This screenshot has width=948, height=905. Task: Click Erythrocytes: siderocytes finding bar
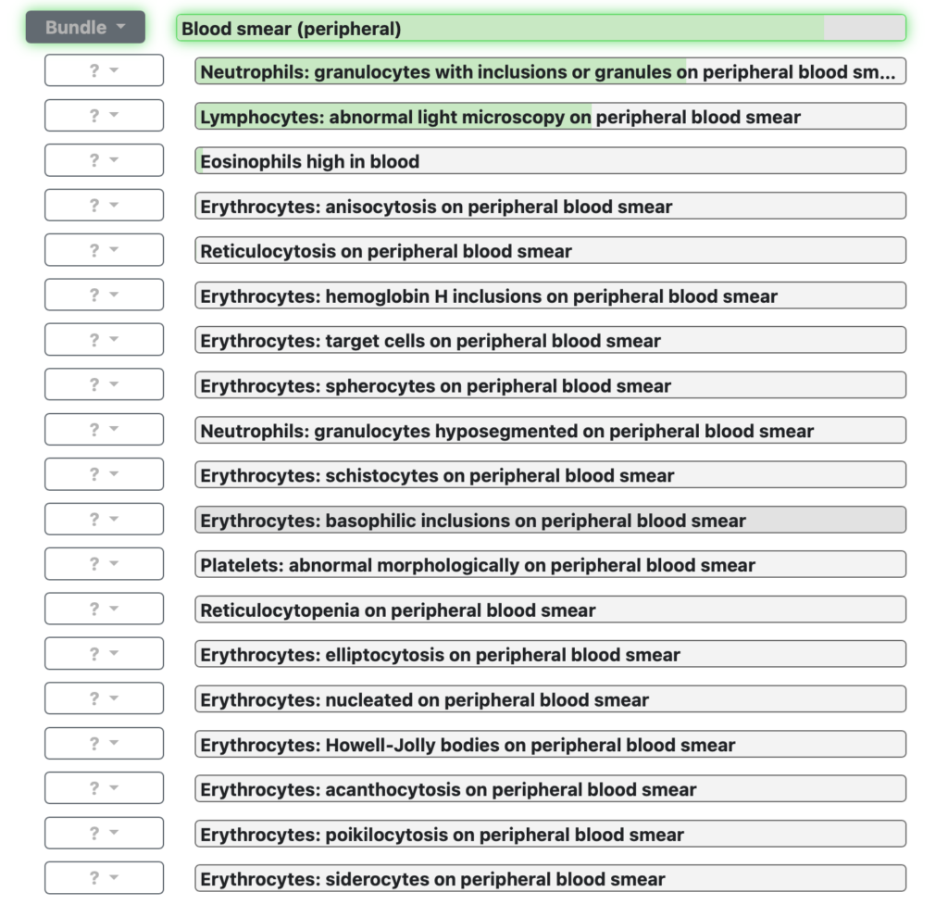[x=550, y=878]
